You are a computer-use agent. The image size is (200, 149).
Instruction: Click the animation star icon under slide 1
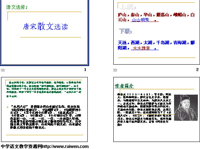pyautogui.click(x=3, y=70)
